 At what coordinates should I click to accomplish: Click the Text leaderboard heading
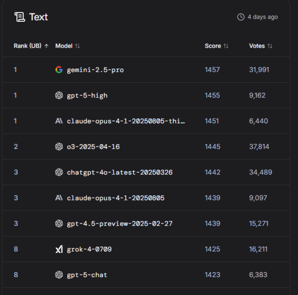38,17
